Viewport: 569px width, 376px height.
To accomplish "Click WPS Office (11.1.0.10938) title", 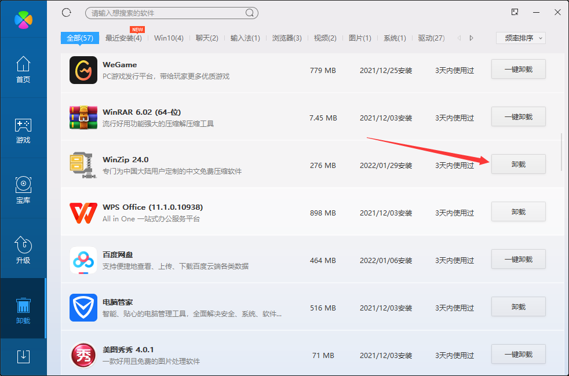I will pos(153,207).
